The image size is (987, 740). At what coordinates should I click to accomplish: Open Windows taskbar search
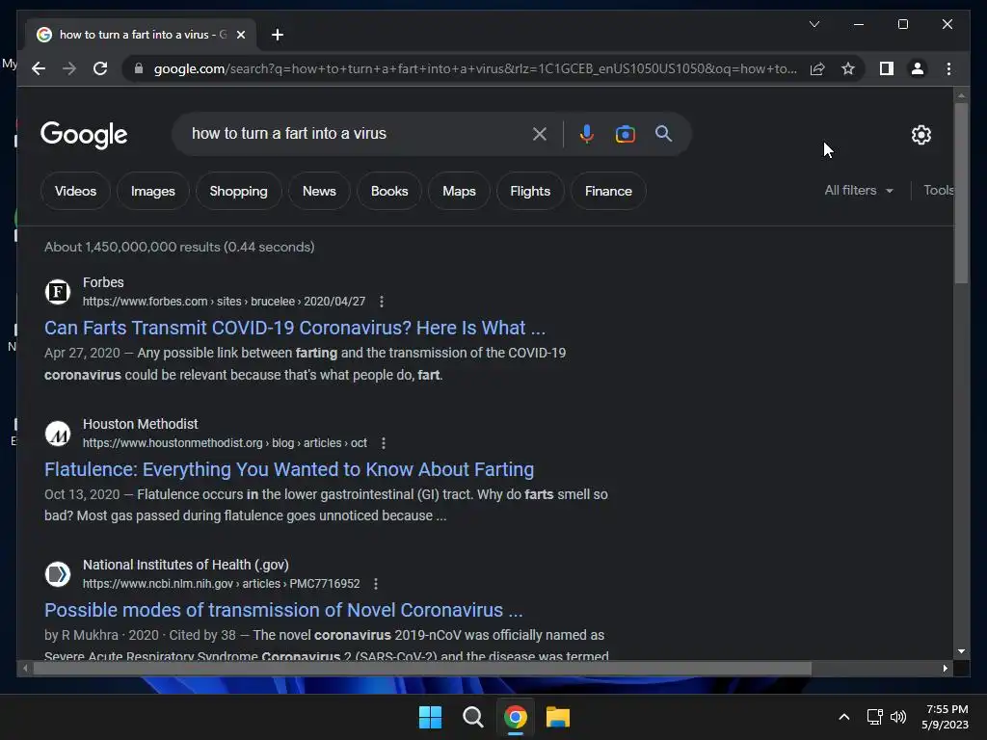[x=472, y=717]
